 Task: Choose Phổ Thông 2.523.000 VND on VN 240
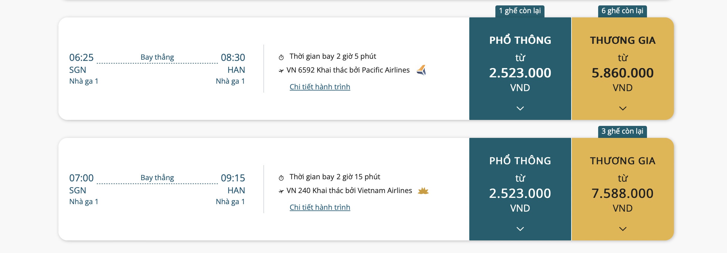pyautogui.click(x=520, y=193)
